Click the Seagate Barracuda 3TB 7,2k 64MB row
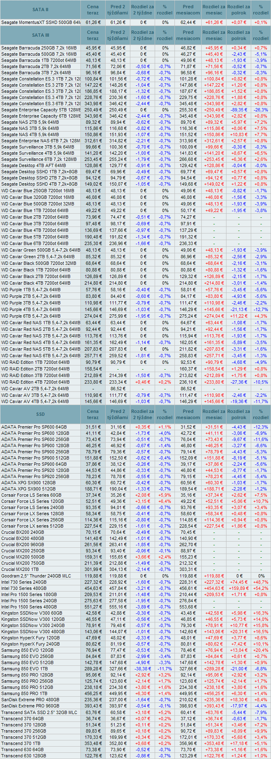This screenshot has height=759, width=271. tap(135, 73)
